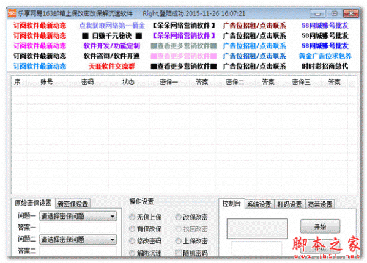Click the app icon in the title bar

point(12,13)
